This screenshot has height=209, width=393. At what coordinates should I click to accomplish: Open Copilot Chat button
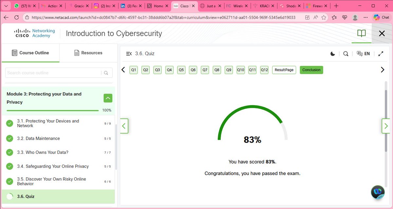click(x=381, y=18)
